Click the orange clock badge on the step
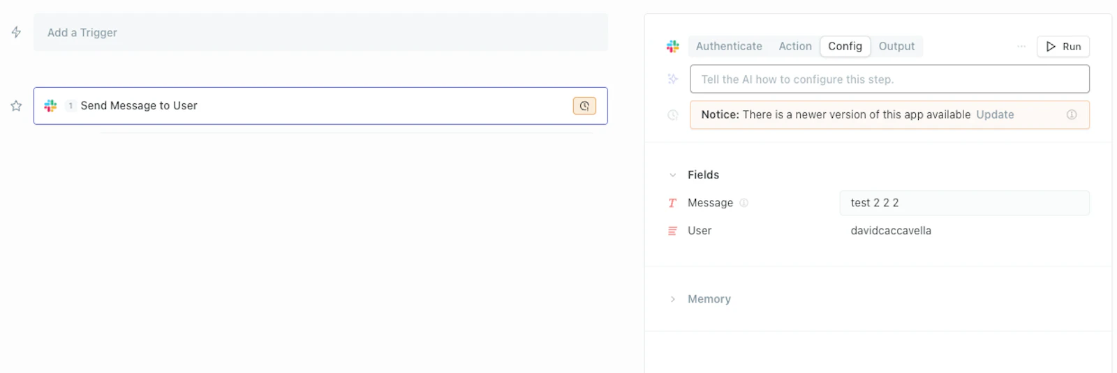The width and height of the screenshot is (1117, 373). pyautogui.click(x=584, y=106)
